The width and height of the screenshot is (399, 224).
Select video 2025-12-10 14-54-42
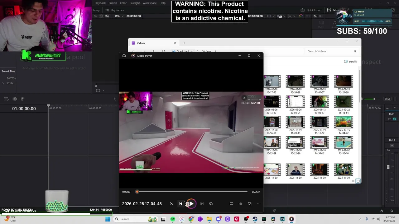(x=320, y=145)
